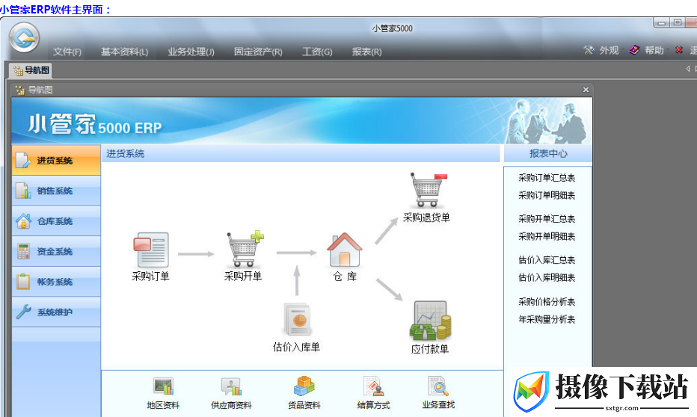
Task: Open 货品资料 goods data icon
Action: click(x=304, y=386)
